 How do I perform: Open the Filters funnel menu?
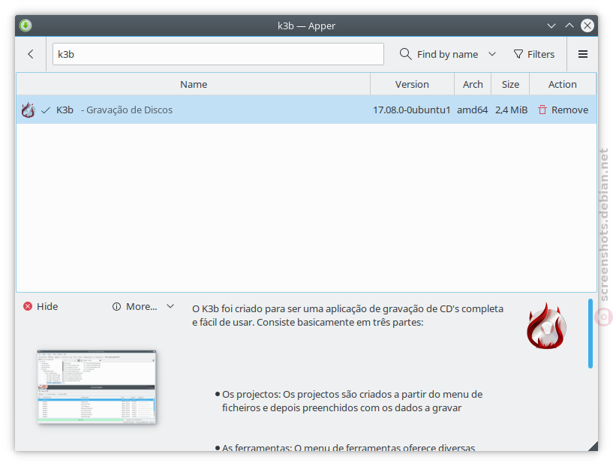coord(534,54)
